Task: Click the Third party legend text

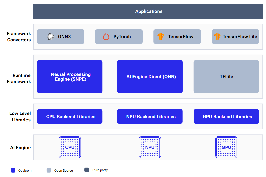Action: pos(100,170)
